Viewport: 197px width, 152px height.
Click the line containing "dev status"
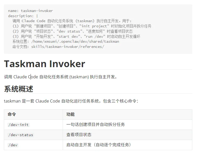pos(72,31)
